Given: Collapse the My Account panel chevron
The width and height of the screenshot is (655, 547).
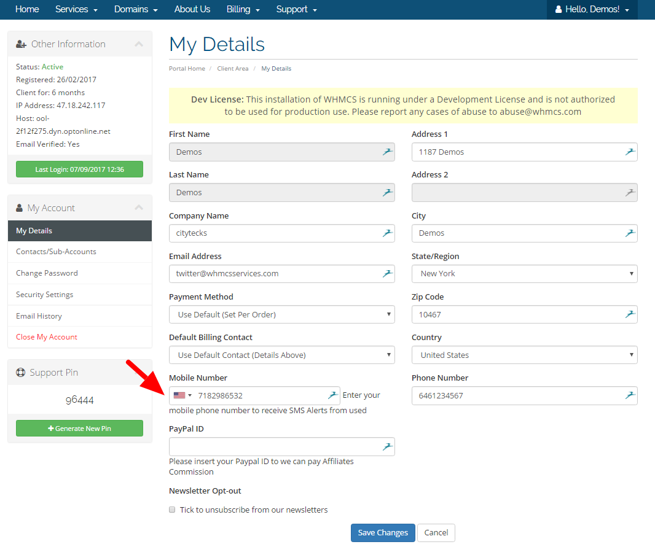Looking at the screenshot, I should pyautogui.click(x=139, y=208).
